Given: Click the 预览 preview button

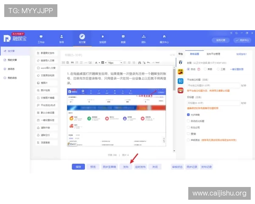Looking at the screenshot, I should click(x=93, y=167).
